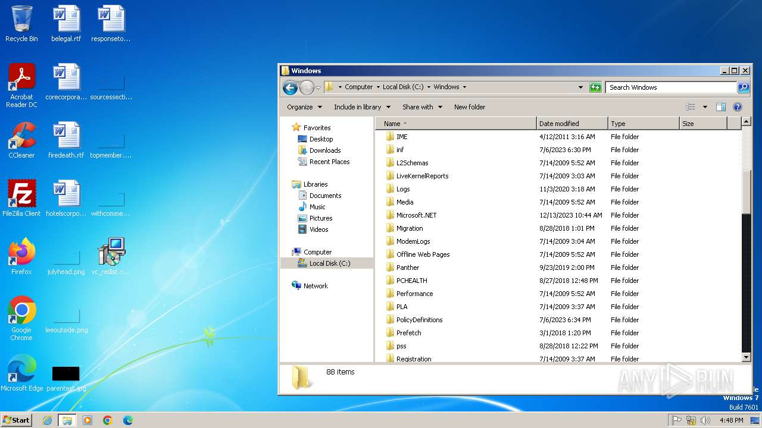Screen dimensions: 762x428
Task: Click the taskbar clock showing 4:48 PM
Action: [x=731, y=420]
